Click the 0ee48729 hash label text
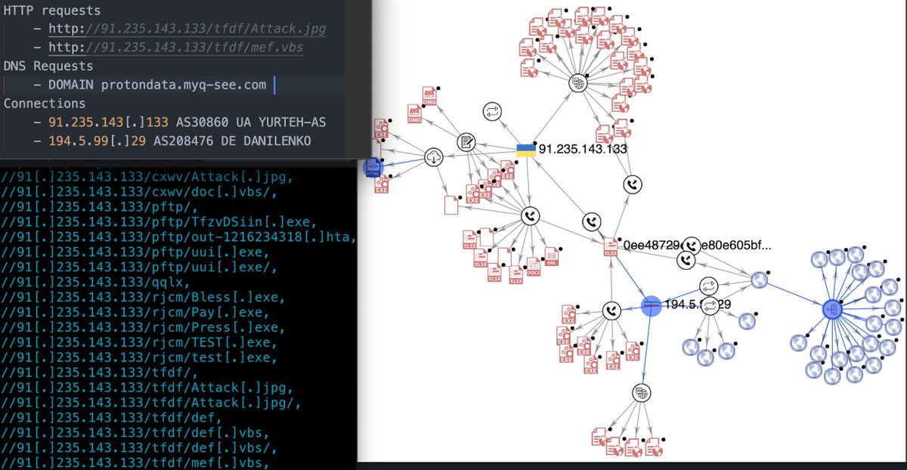The image size is (907, 470). click(697, 246)
